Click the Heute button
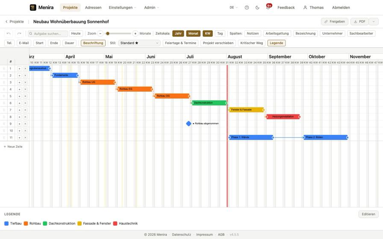Screen dimensions: 383x239 coord(76,33)
